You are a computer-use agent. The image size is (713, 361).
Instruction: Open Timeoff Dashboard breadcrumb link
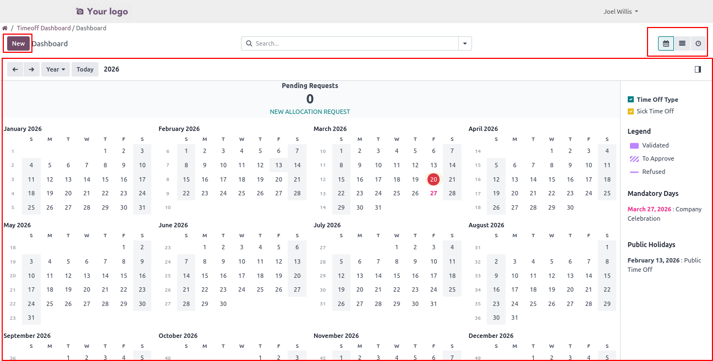43,28
